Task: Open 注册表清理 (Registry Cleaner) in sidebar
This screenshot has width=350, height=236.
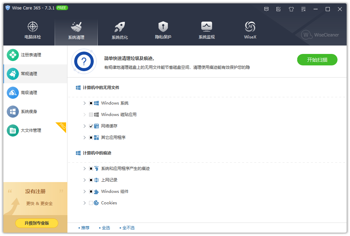Action: tap(27, 55)
